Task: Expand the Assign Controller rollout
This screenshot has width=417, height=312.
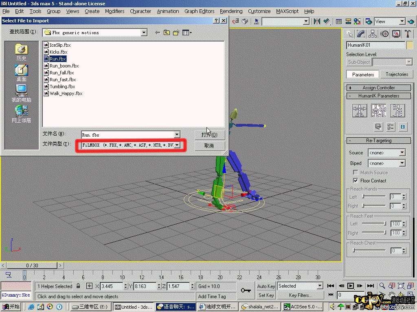Action: [x=379, y=88]
